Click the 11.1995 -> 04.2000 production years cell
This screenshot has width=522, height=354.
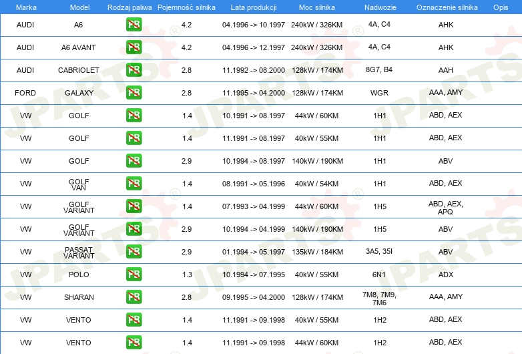pos(254,93)
